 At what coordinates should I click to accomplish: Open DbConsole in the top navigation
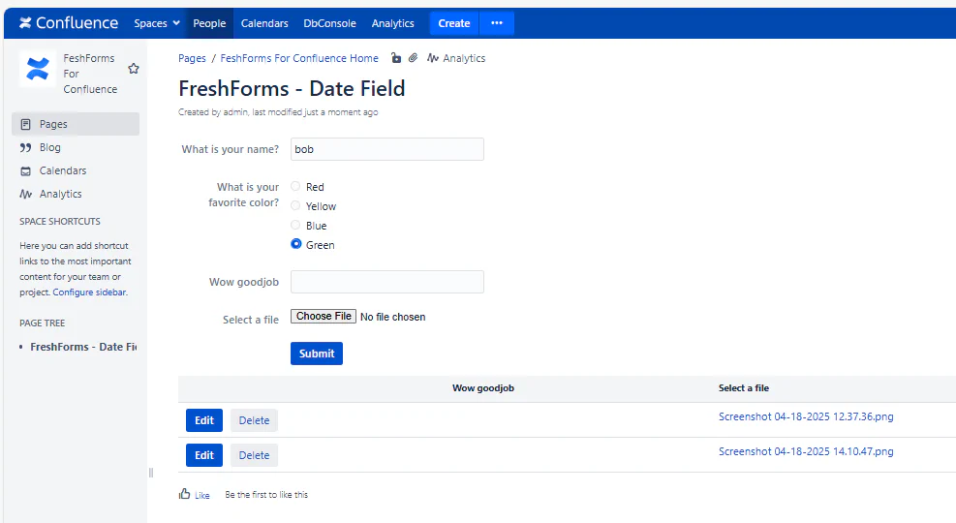(329, 23)
